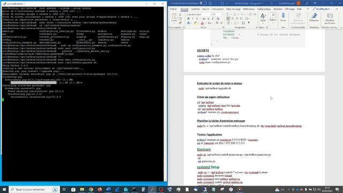Show paragraph marks pilcrow icon
The height and width of the screenshot is (193, 343).
pyautogui.click(x=249, y=23)
